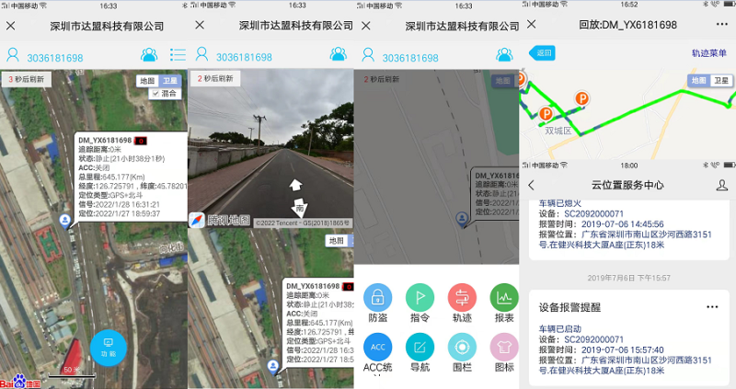736x389 pixels.
Task: Tap user avatar icon in street view screen
Action: click(201, 54)
